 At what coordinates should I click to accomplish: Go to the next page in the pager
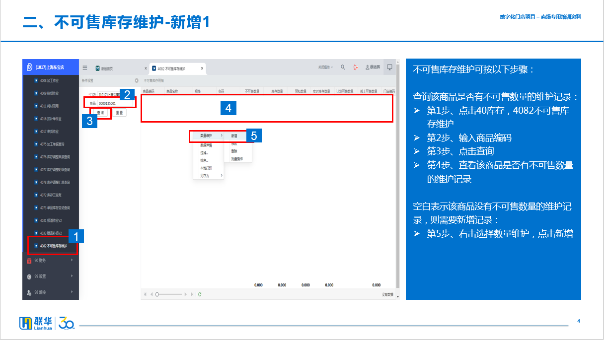pos(186,294)
